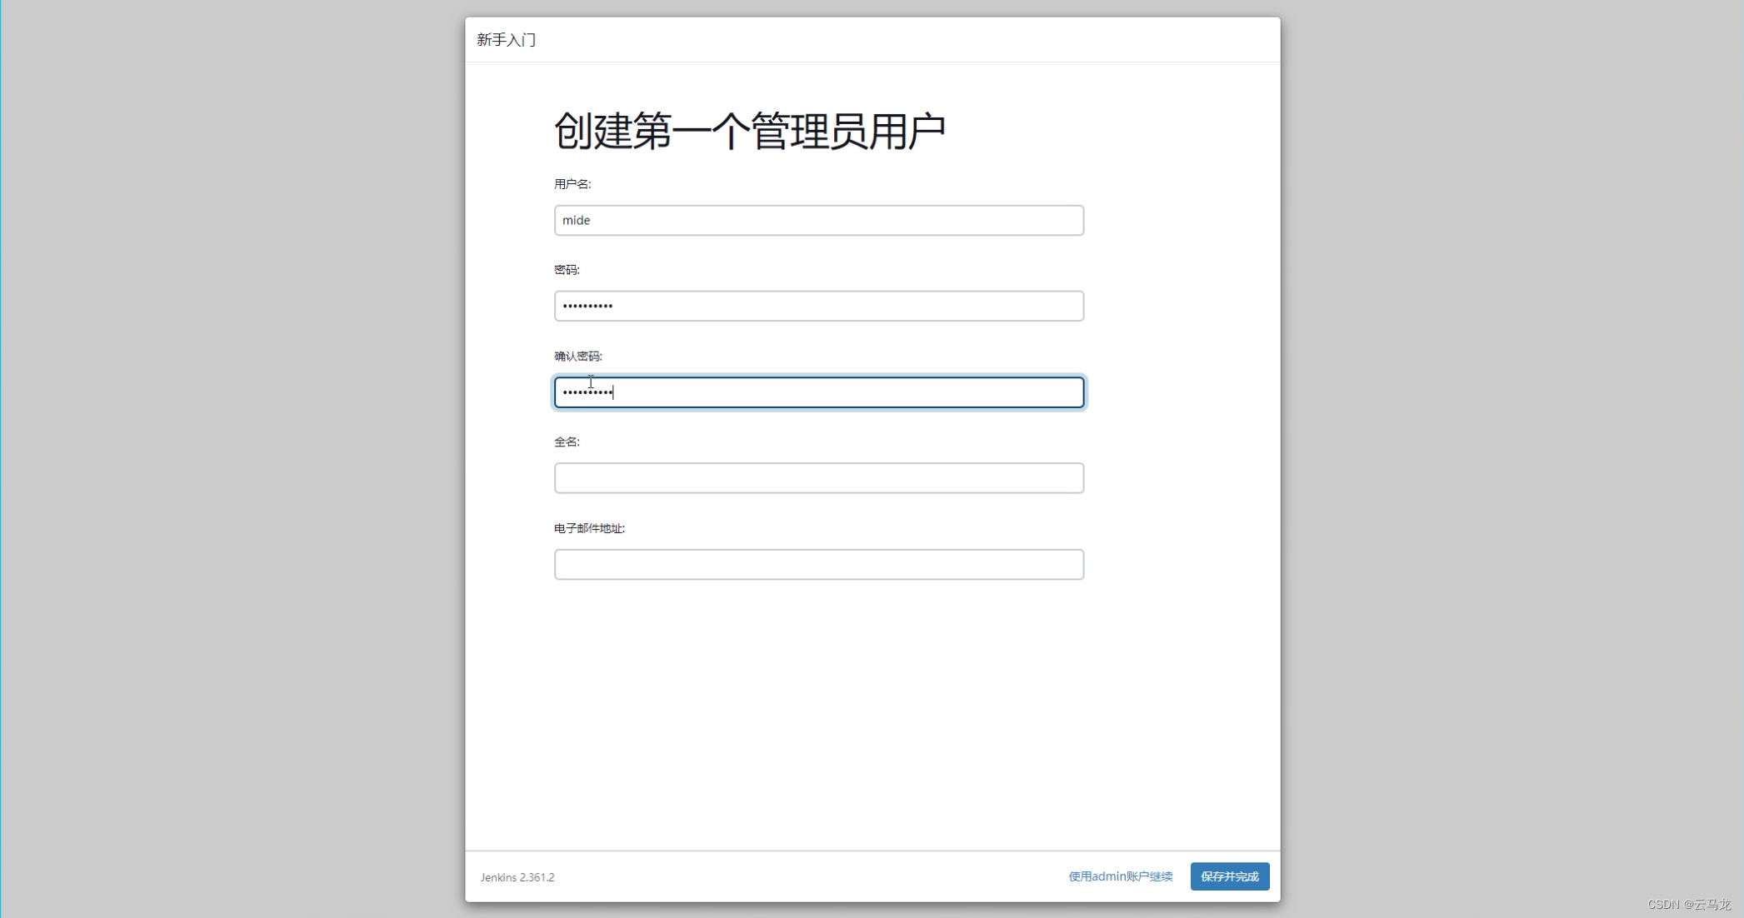Click empty space in the dialog footer bar

click(x=800, y=876)
